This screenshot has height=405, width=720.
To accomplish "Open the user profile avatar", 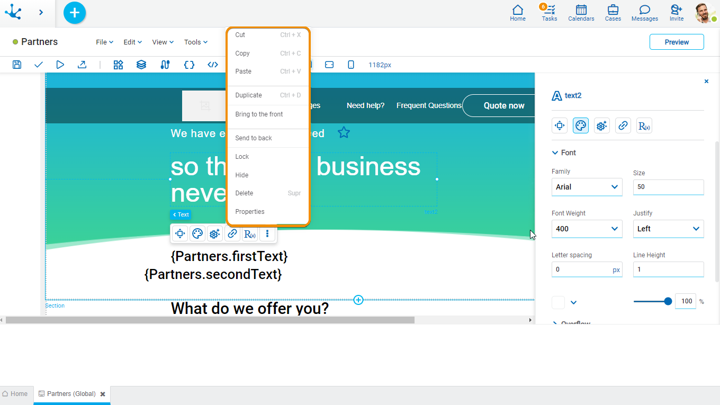I will coord(705,13).
